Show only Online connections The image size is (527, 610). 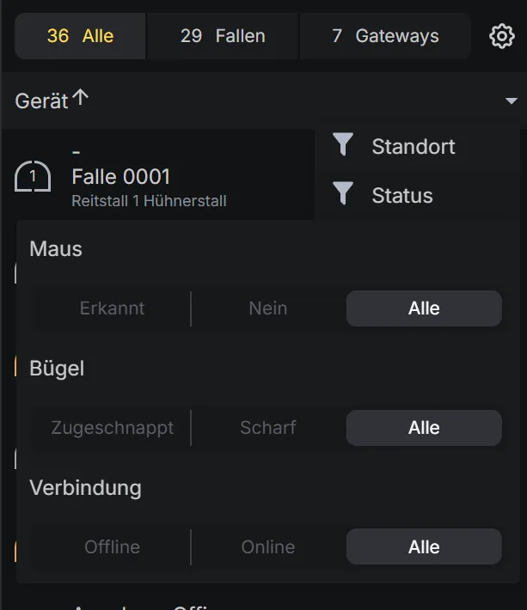(x=268, y=547)
